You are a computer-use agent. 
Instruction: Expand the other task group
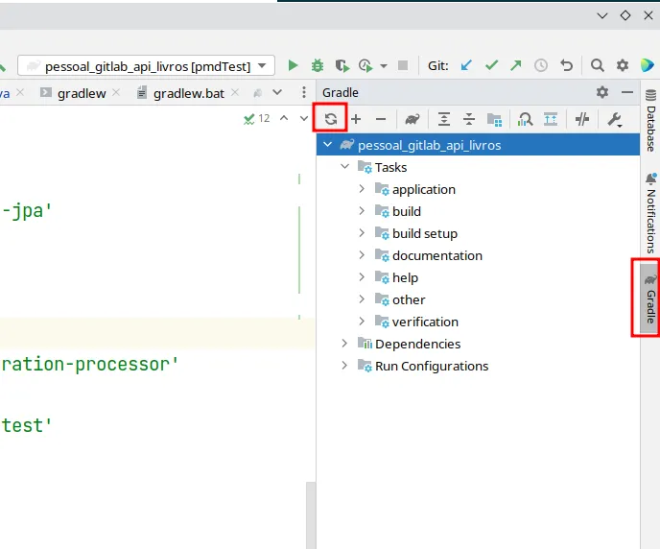[x=362, y=298]
